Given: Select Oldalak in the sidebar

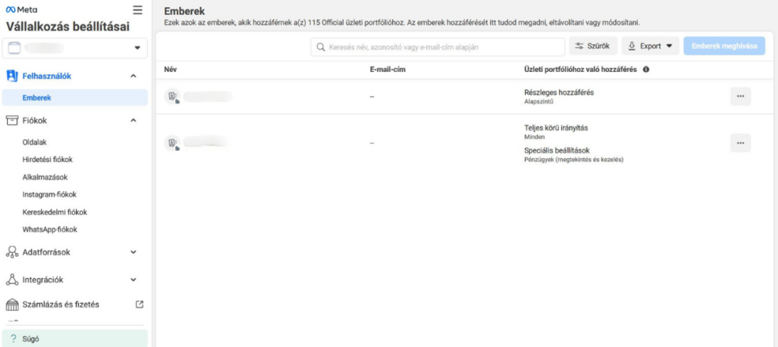Looking at the screenshot, I should coord(36,142).
